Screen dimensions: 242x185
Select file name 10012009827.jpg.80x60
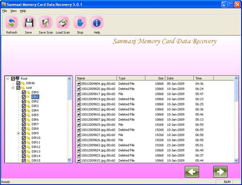tap(98, 135)
